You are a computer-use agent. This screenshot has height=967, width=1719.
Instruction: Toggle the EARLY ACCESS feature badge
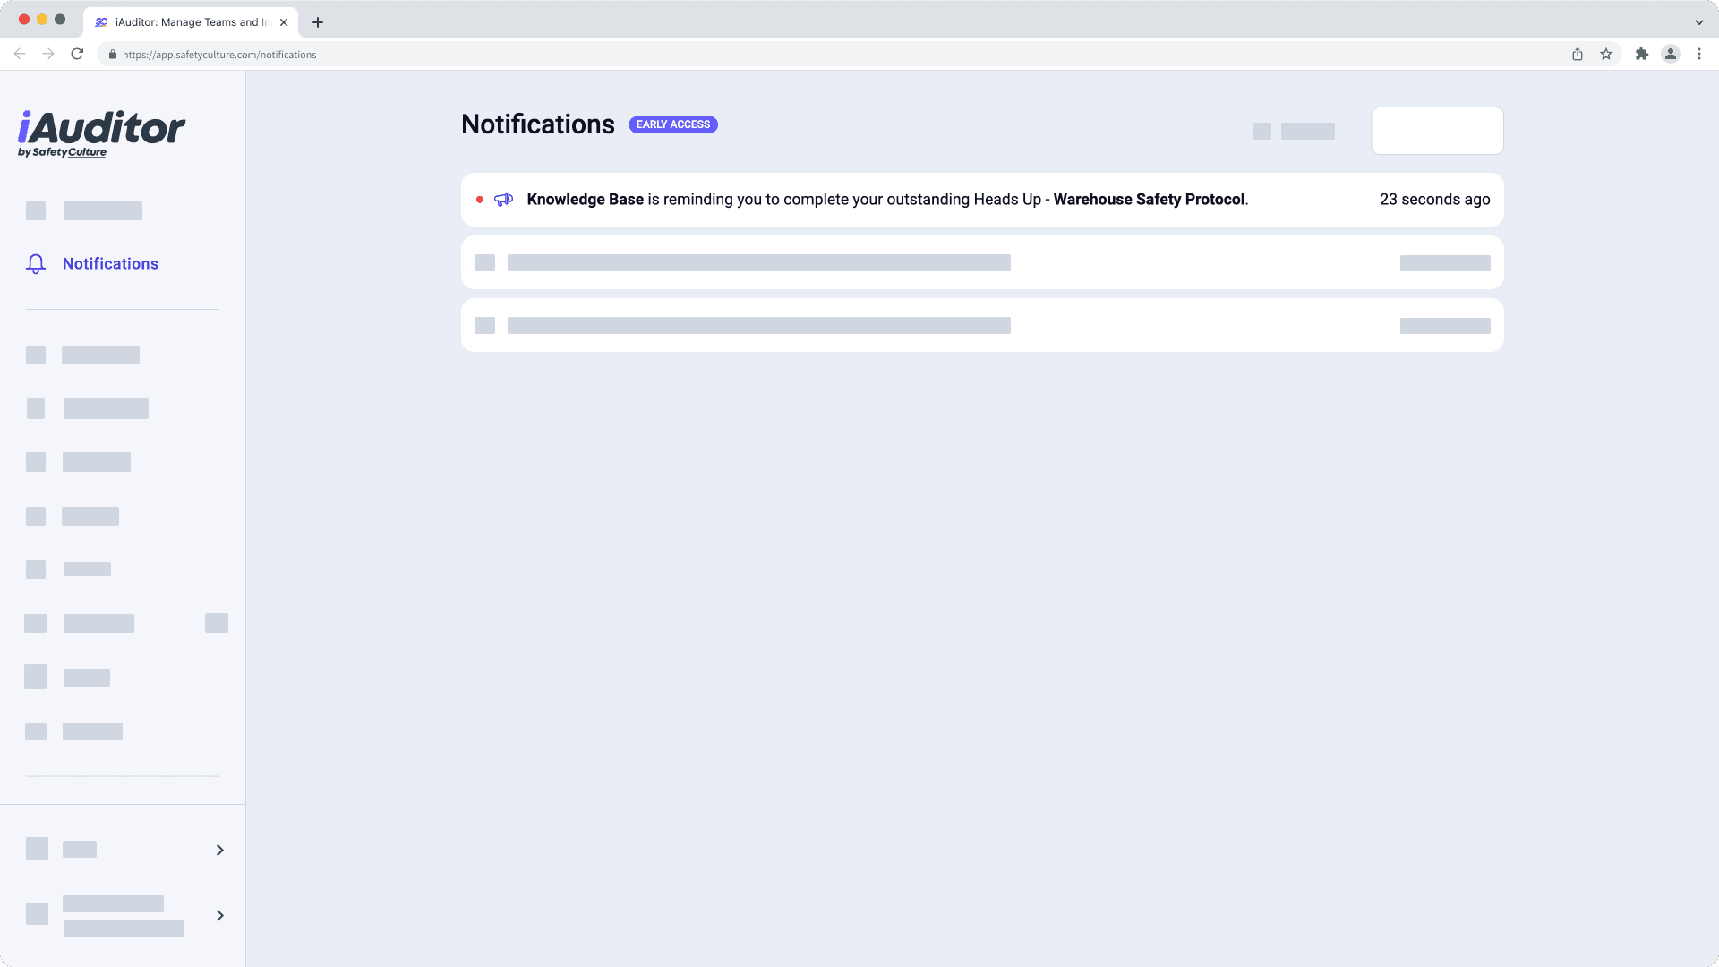pos(671,124)
